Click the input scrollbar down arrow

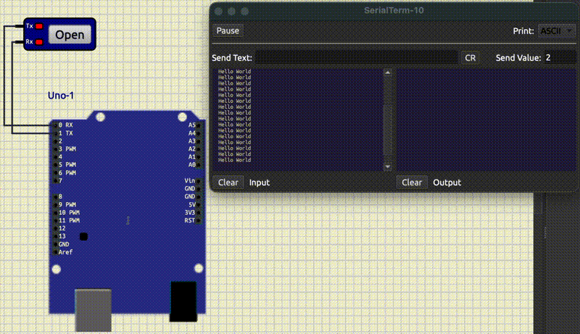click(x=387, y=167)
